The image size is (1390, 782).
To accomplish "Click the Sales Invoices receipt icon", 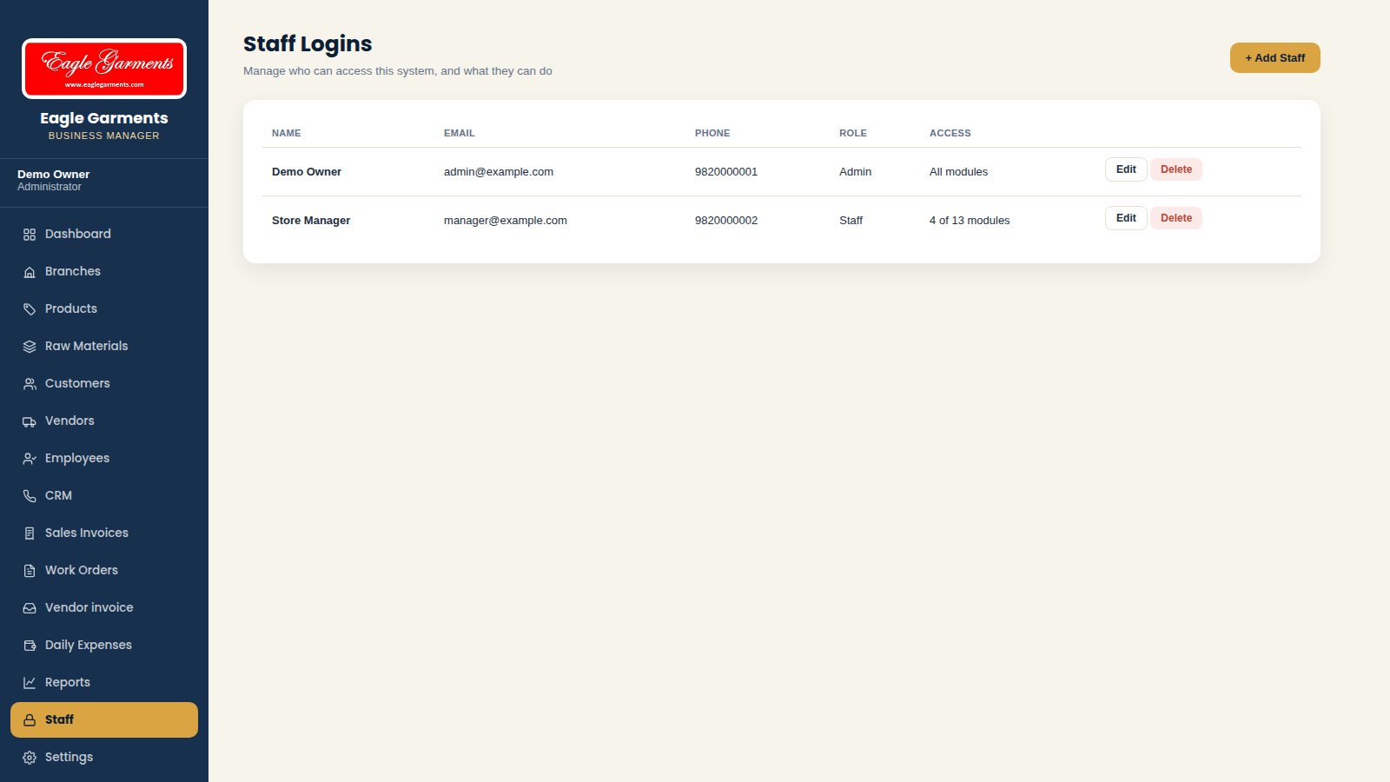I will (x=30, y=533).
